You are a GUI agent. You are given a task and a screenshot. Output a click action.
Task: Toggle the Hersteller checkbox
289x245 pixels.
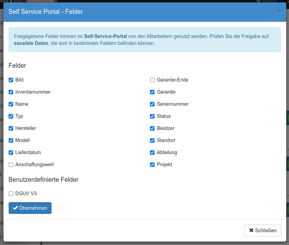[11, 128]
